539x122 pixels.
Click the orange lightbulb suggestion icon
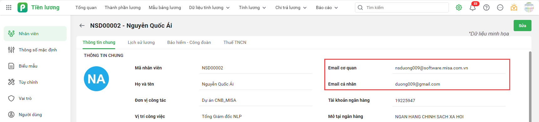coord(514,7)
